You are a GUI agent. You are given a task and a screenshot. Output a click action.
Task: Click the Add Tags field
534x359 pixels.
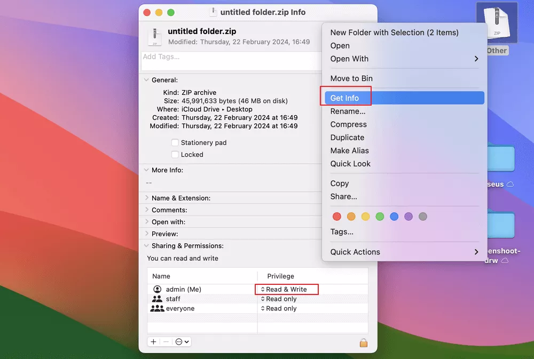[x=232, y=61]
